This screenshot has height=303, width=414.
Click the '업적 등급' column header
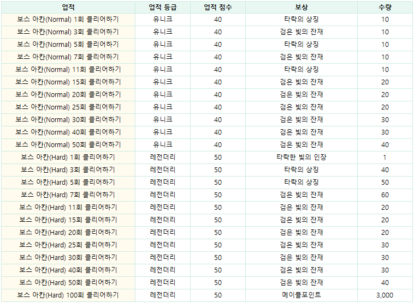(x=163, y=7)
